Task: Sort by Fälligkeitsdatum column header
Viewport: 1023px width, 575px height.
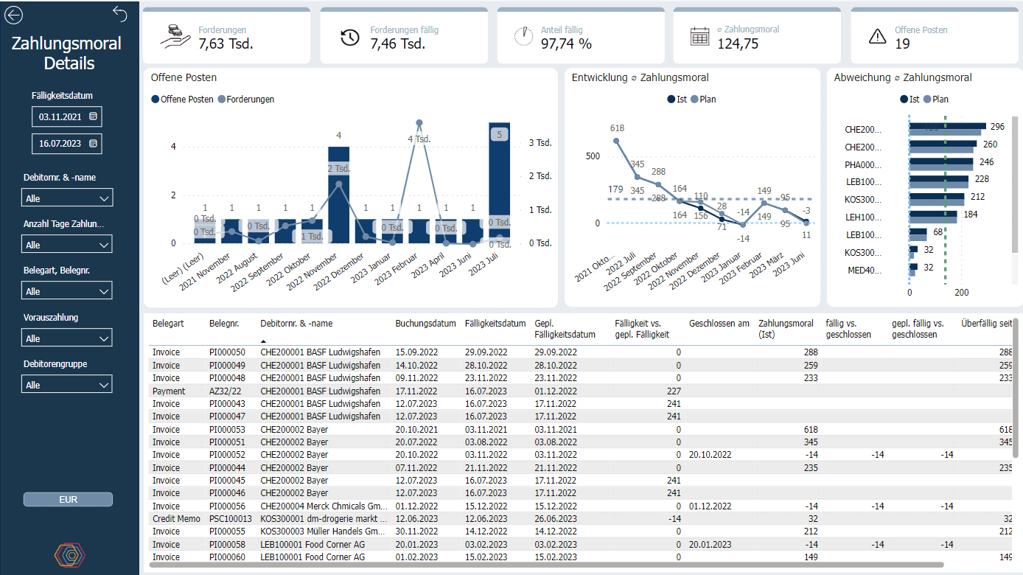Action: 495,324
